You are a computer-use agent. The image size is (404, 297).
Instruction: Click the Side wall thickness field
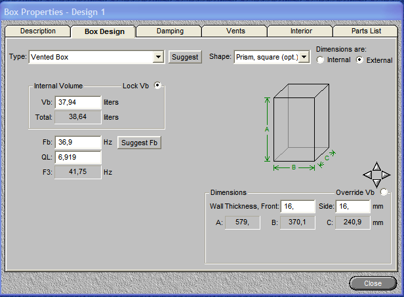click(353, 206)
